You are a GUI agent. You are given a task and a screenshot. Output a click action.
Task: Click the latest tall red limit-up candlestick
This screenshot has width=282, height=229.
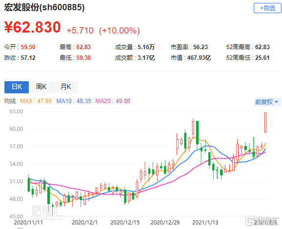tap(265, 123)
